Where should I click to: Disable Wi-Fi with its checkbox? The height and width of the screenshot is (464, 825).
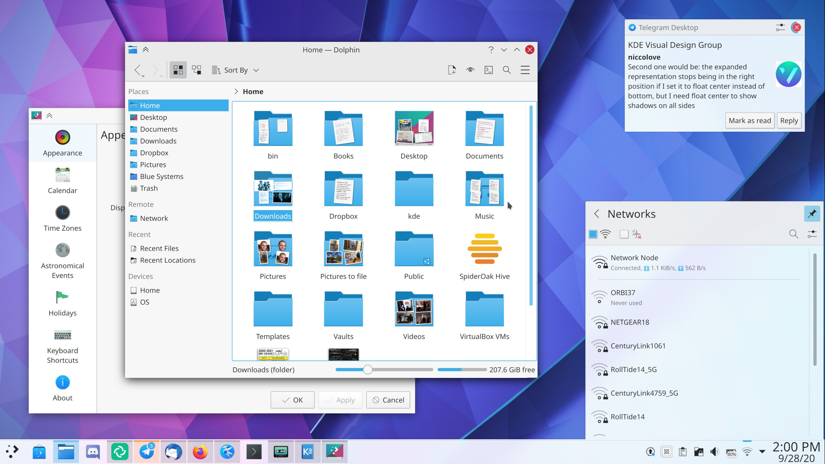point(593,234)
